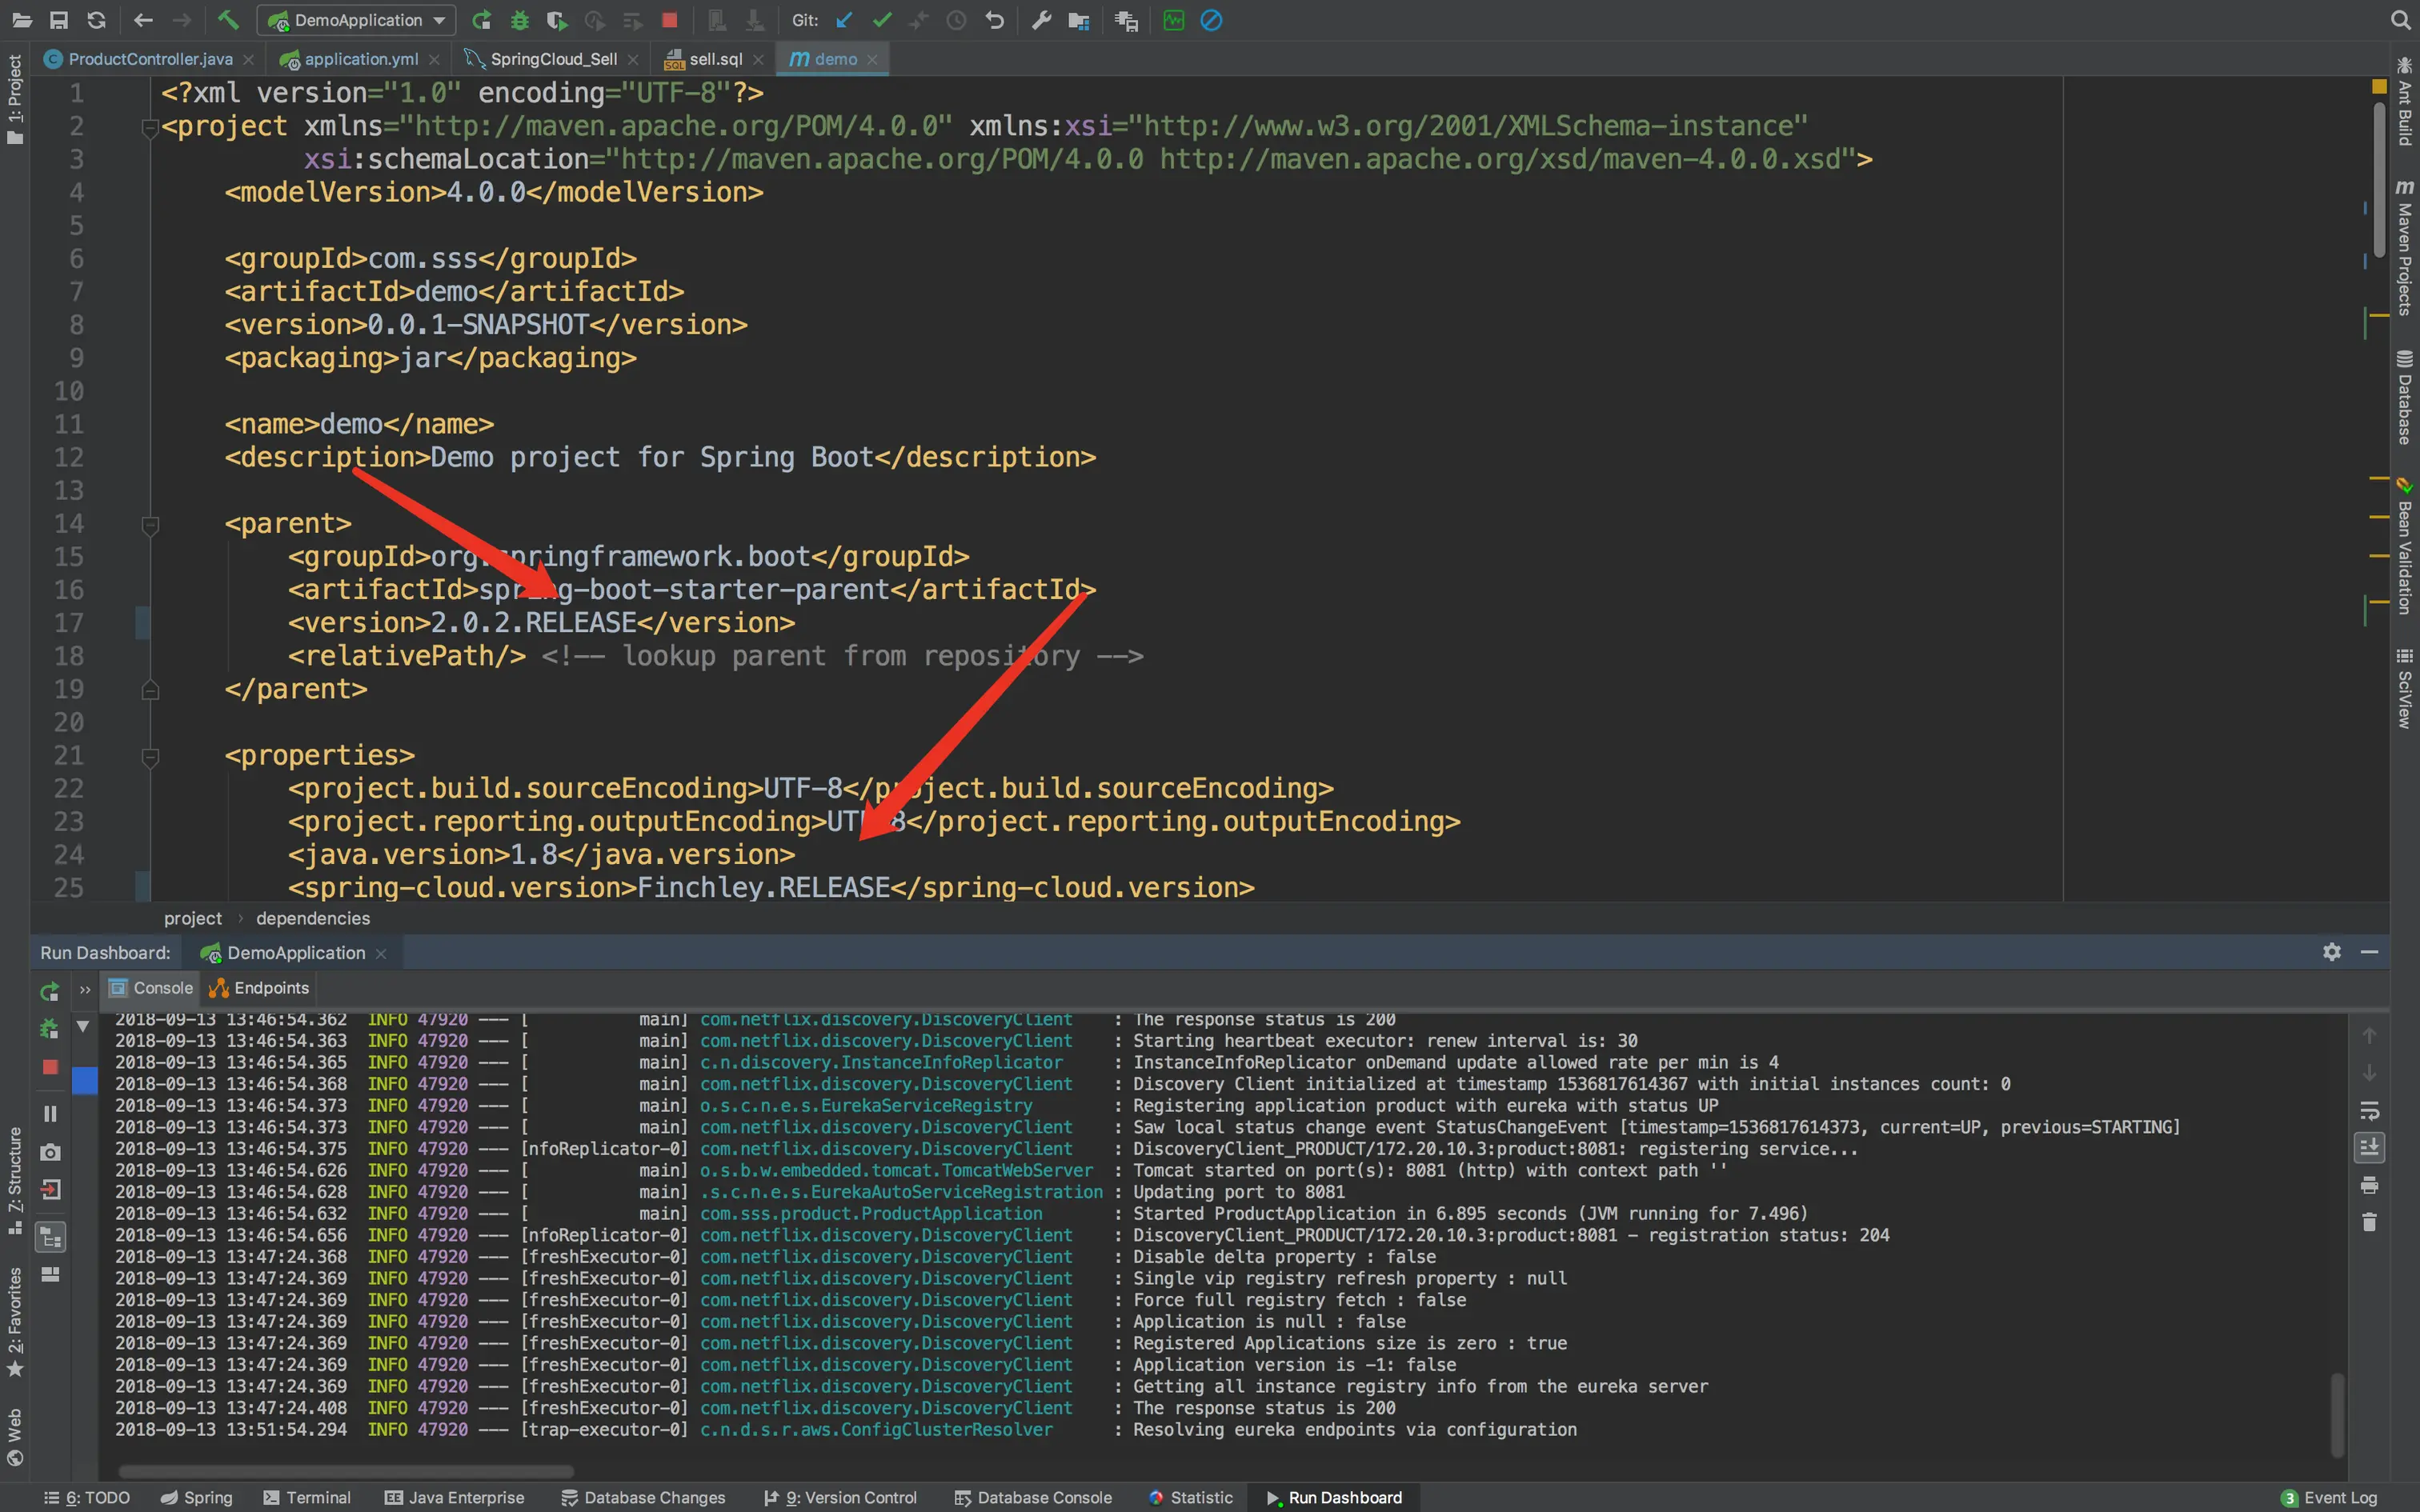
Task: Click camera thread dump icon in Run Dashboard
Action: point(50,1152)
